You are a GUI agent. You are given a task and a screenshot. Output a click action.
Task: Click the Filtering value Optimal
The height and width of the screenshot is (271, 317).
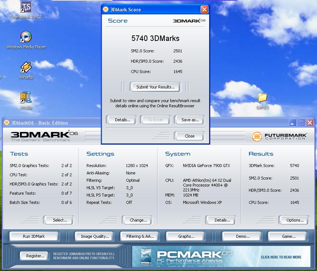point(133,180)
